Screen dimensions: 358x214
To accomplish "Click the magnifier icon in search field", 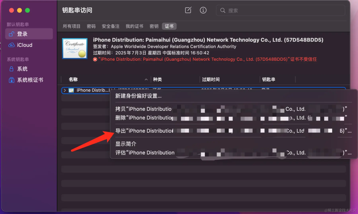I will click(x=223, y=10).
